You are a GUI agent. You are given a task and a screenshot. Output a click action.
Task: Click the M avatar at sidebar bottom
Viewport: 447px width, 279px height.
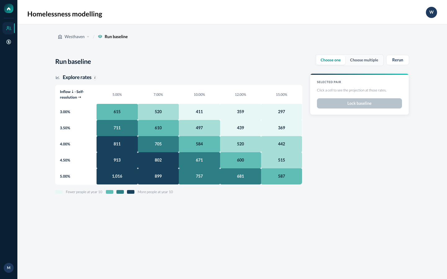coord(9,268)
